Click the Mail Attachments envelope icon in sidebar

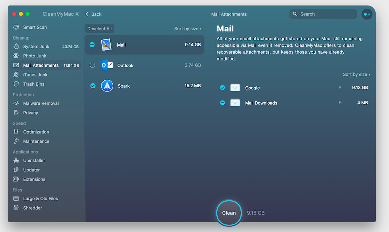click(x=16, y=65)
